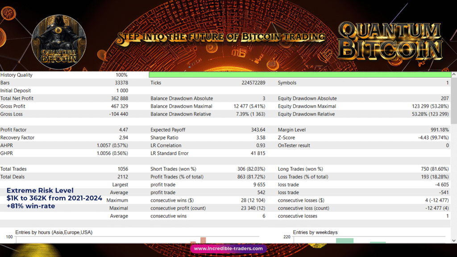Screen dimensions: 457x257
Task: Select the "Sharpe Ratio" label
Action: tap(164, 137)
